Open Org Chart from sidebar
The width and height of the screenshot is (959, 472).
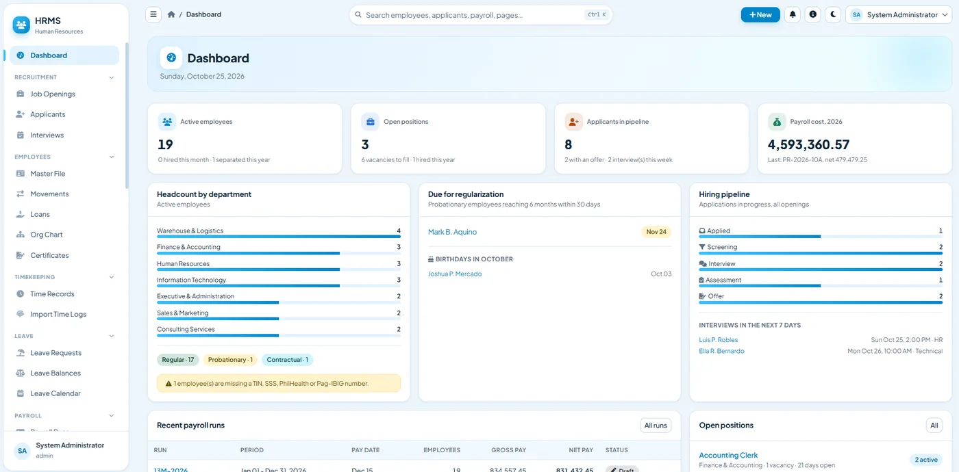coord(64,235)
